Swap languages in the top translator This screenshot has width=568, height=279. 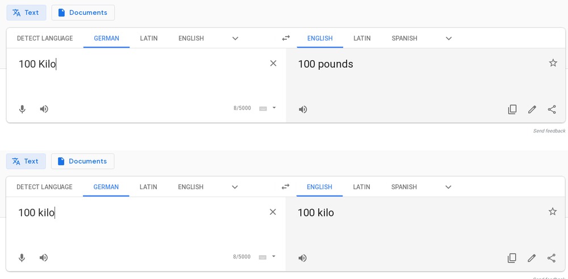coord(286,38)
